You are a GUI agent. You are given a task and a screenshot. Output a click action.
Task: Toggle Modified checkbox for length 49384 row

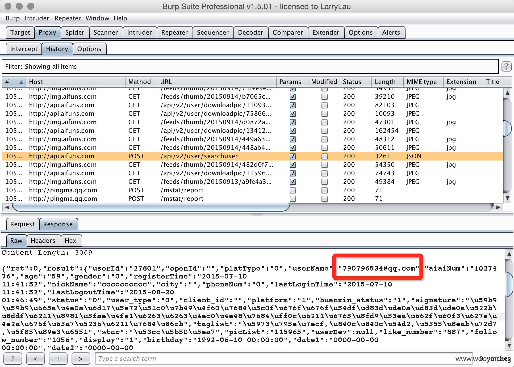(324, 182)
